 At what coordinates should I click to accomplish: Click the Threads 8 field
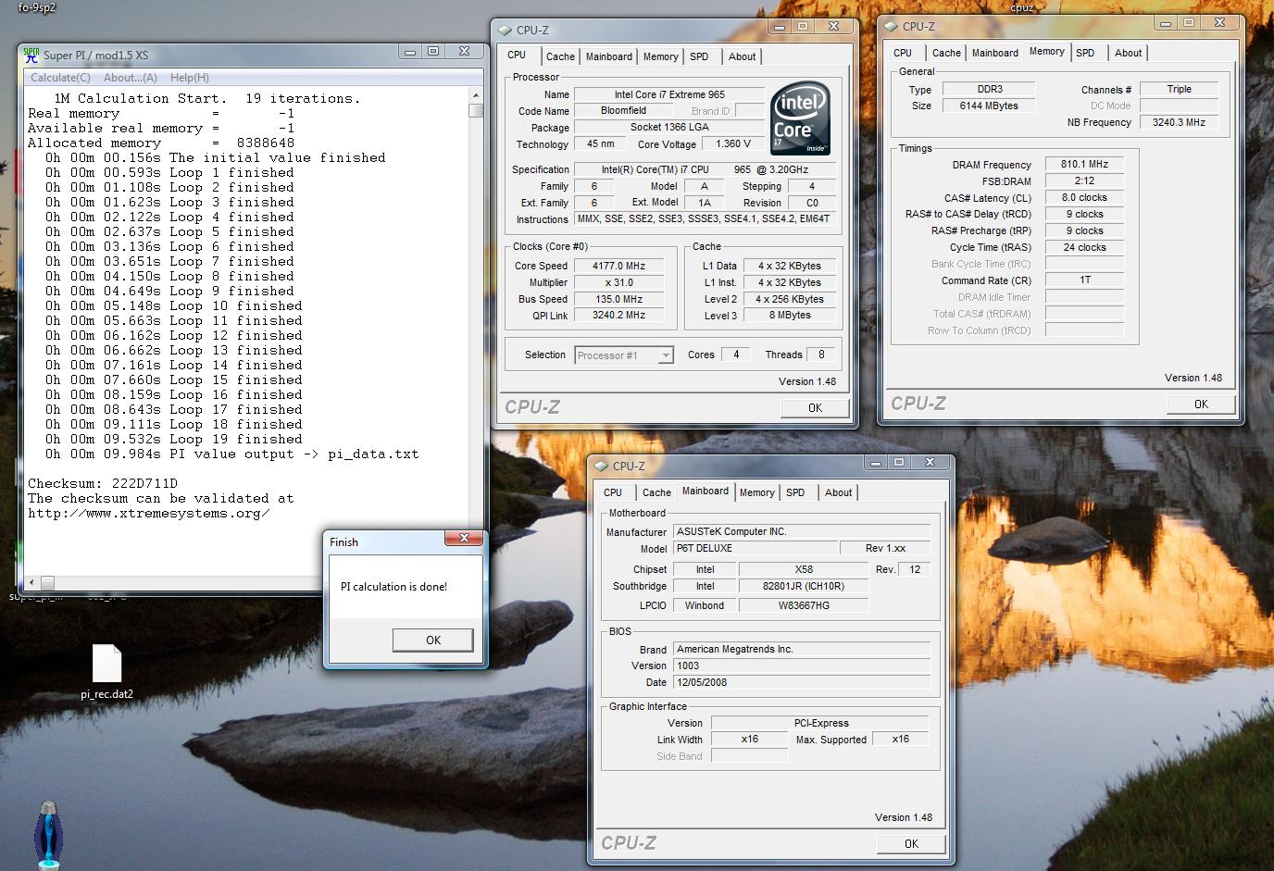tap(820, 354)
